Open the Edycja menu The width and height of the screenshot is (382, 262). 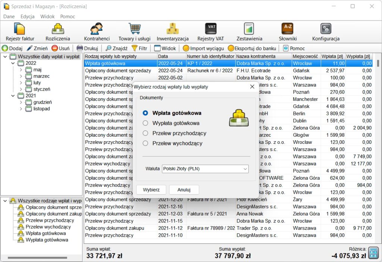[28, 16]
